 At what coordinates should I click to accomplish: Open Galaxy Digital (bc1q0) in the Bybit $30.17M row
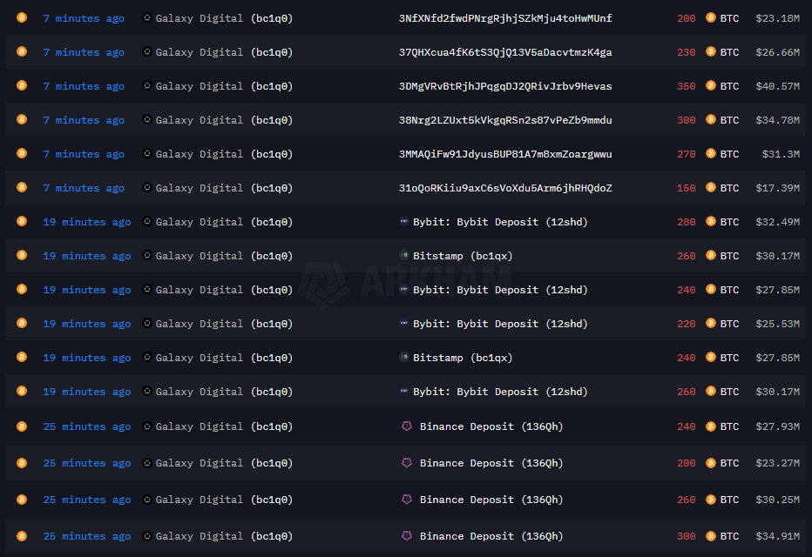point(224,392)
